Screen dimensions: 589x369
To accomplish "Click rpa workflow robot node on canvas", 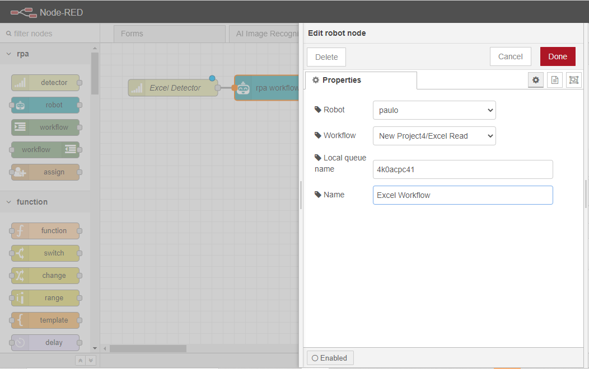I will coord(267,88).
